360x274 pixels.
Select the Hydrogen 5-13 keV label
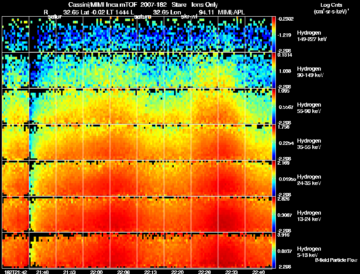pos(309,252)
